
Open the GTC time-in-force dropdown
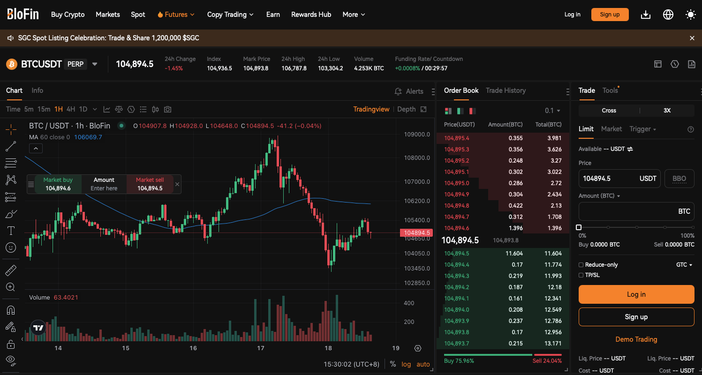[x=684, y=265]
